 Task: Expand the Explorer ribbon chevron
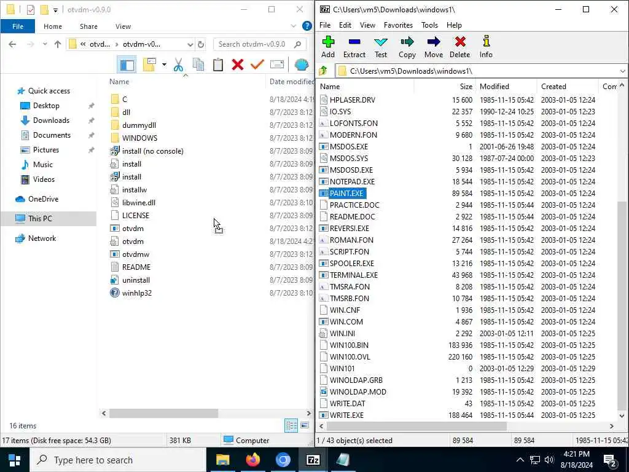pyautogui.click(x=293, y=26)
